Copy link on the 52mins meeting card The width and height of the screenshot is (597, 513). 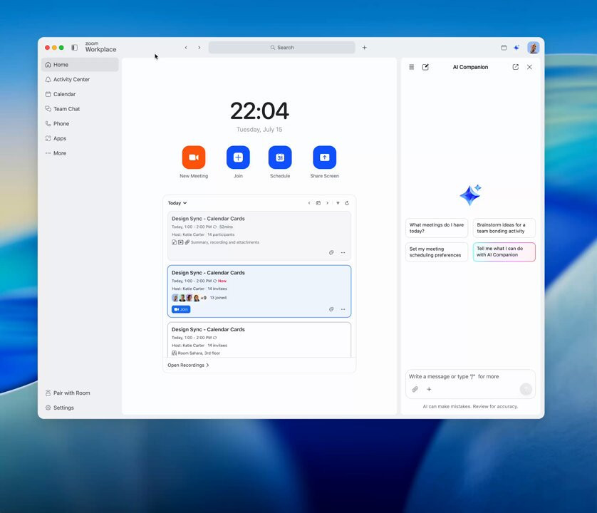pyautogui.click(x=331, y=252)
